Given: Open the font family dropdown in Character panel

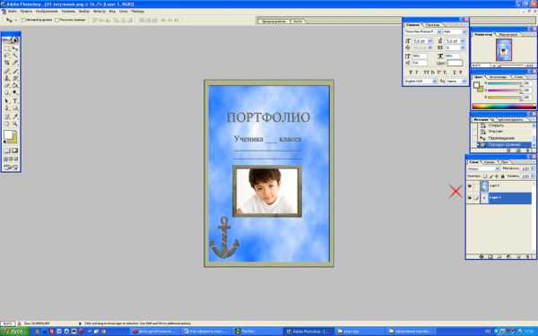Looking at the screenshot, I should 424,32.
